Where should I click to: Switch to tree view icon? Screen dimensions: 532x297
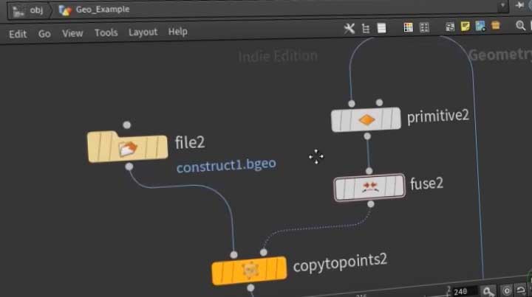366,28
